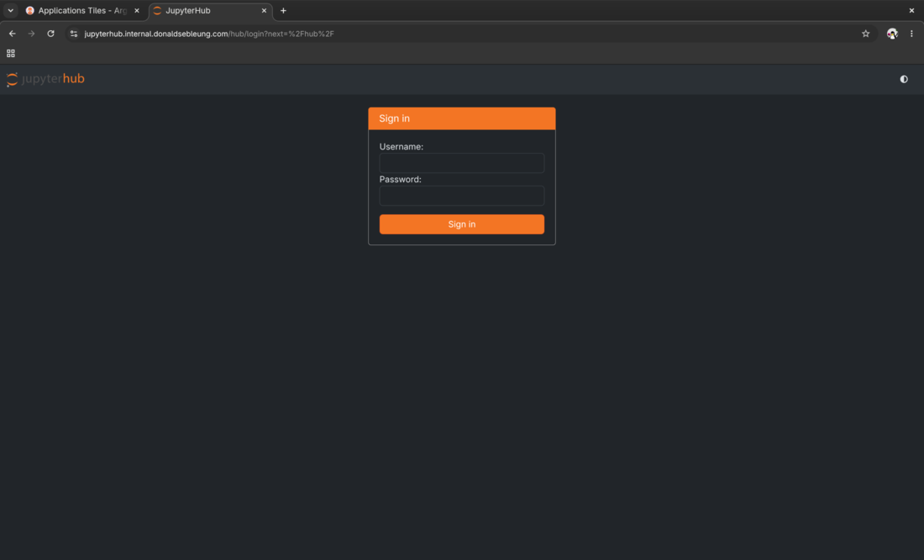Open the browser three-dot menu

911,34
